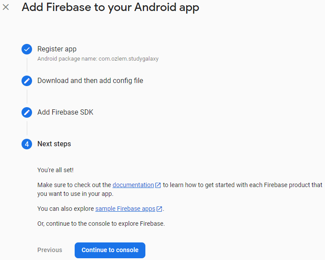Click the Add Firebase to your Android app title
The image size is (325, 260).
[110, 7]
